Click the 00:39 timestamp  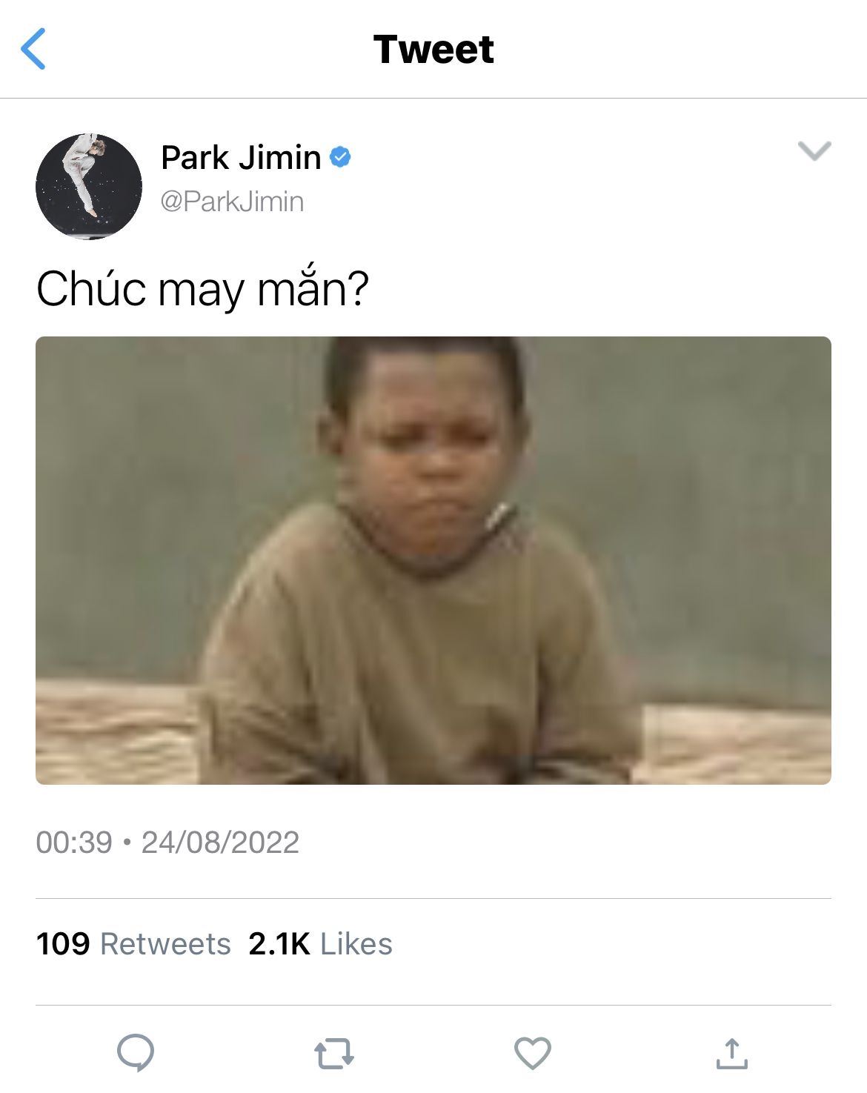click(74, 843)
